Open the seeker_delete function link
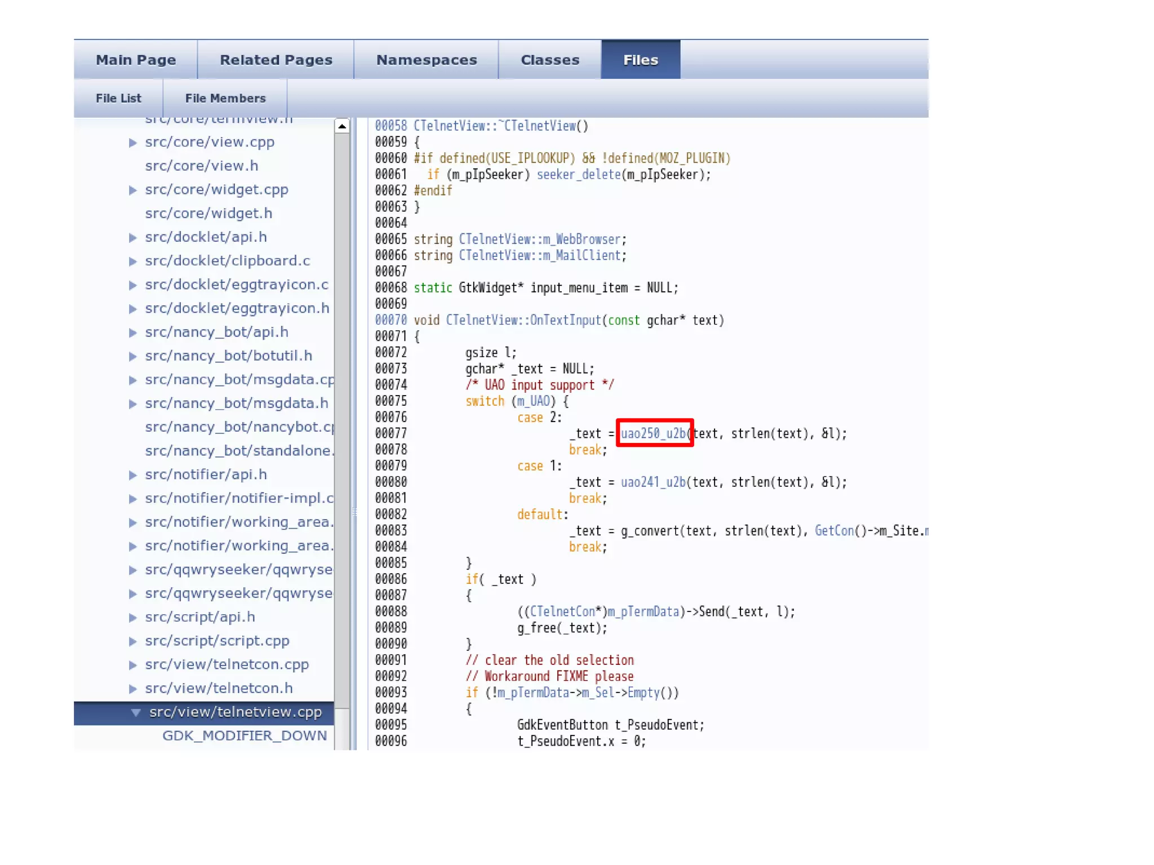 pyautogui.click(x=578, y=175)
